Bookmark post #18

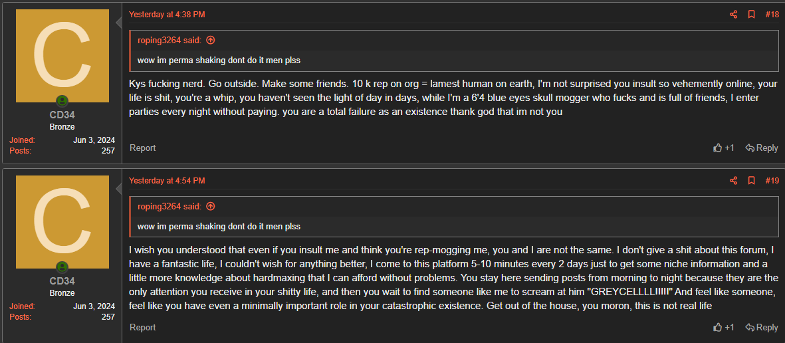pyautogui.click(x=752, y=14)
